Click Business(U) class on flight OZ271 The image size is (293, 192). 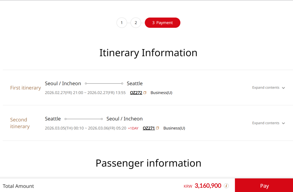(174, 128)
